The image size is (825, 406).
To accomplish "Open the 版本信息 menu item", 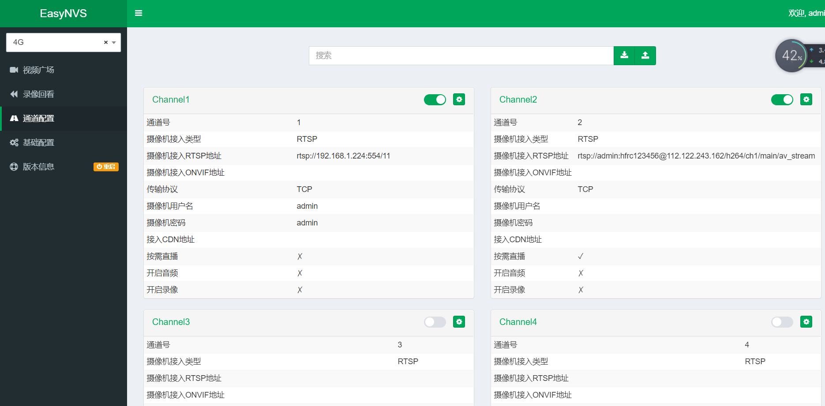I will (x=64, y=167).
